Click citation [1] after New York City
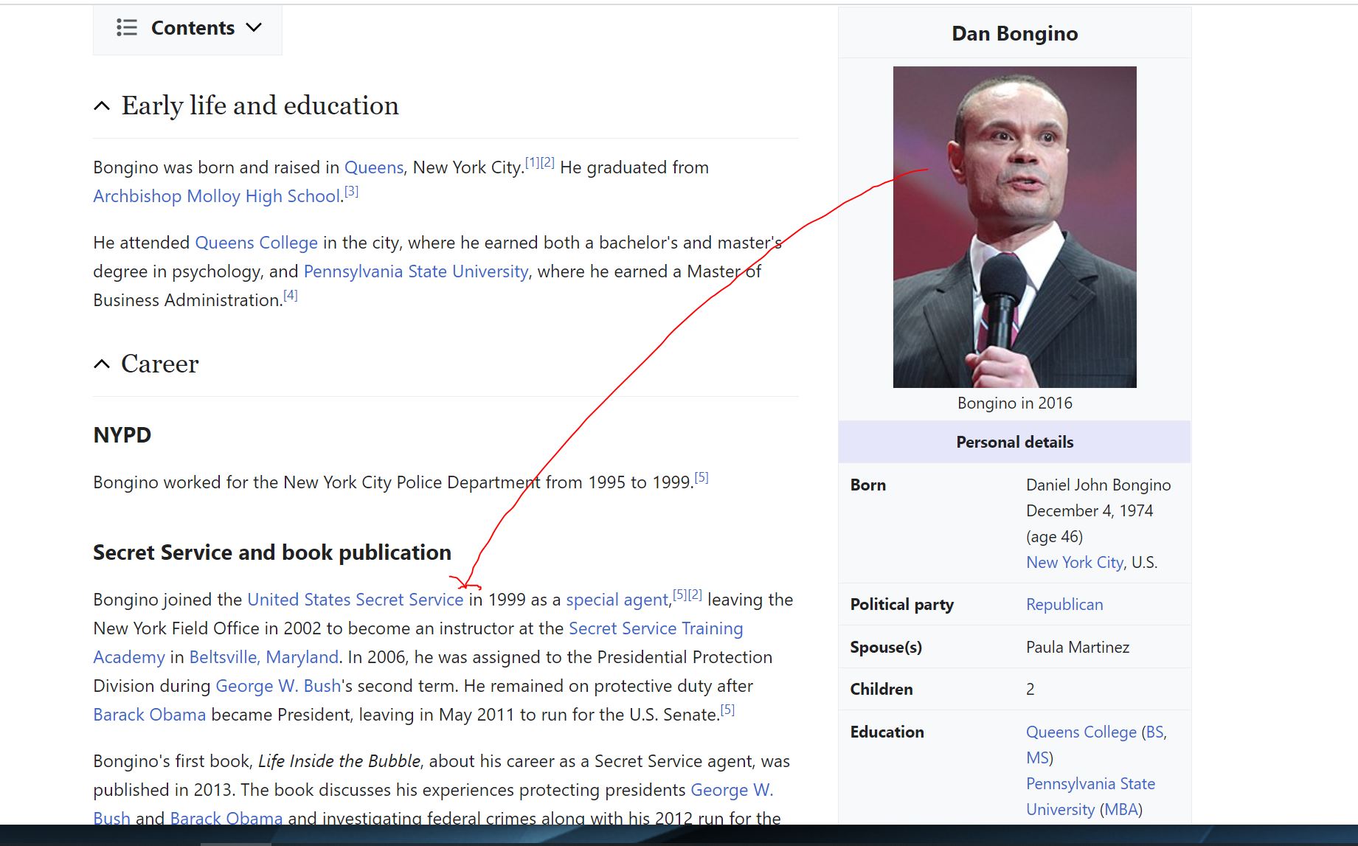This screenshot has height=846, width=1358. pyautogui.click(x=532, y=163)
